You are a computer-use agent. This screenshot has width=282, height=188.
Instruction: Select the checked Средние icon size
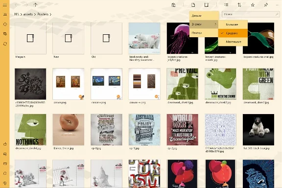tap(233, 33)
